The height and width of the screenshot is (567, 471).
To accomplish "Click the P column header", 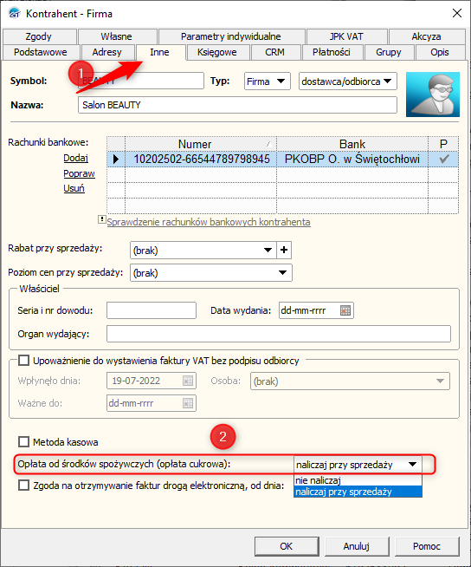I will coord(443,144).
